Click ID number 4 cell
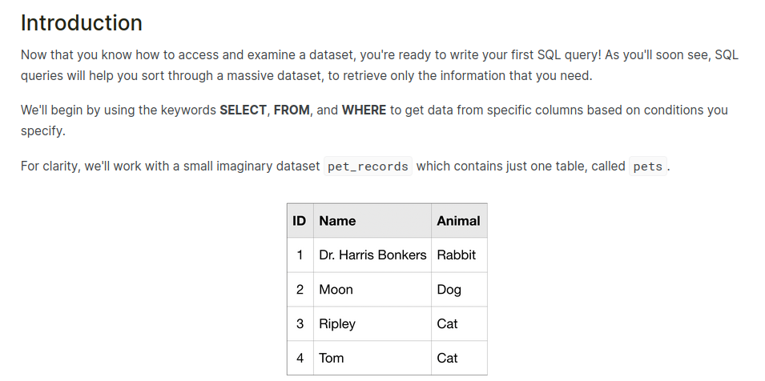 tap(300, 359)
